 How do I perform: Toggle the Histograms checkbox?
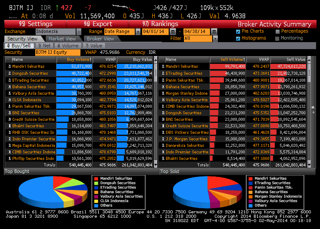click(x=238, y=38)
